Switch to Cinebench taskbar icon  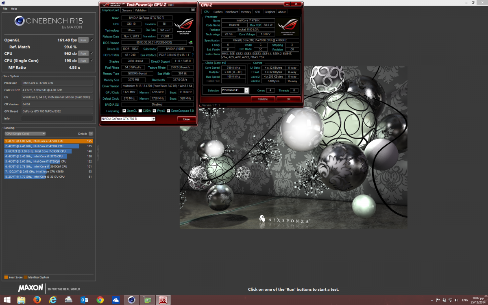pyautogui.click(x=131, y=300)
